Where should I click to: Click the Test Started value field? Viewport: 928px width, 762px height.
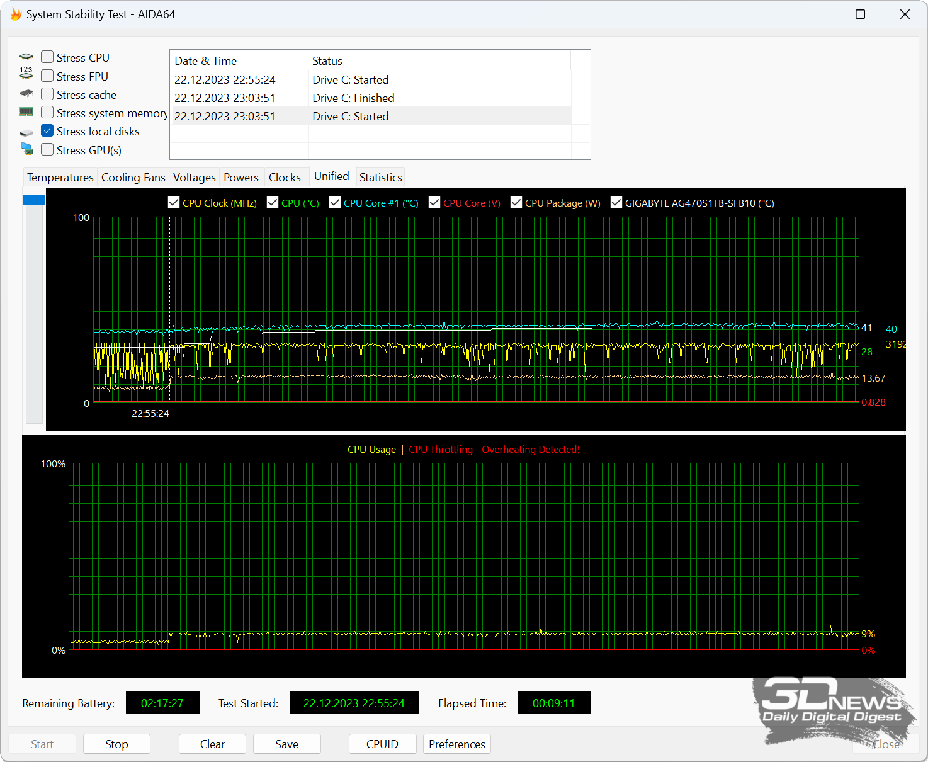(354, 703)
